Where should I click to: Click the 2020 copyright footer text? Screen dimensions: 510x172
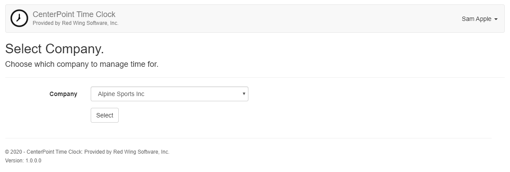point(87,152)
